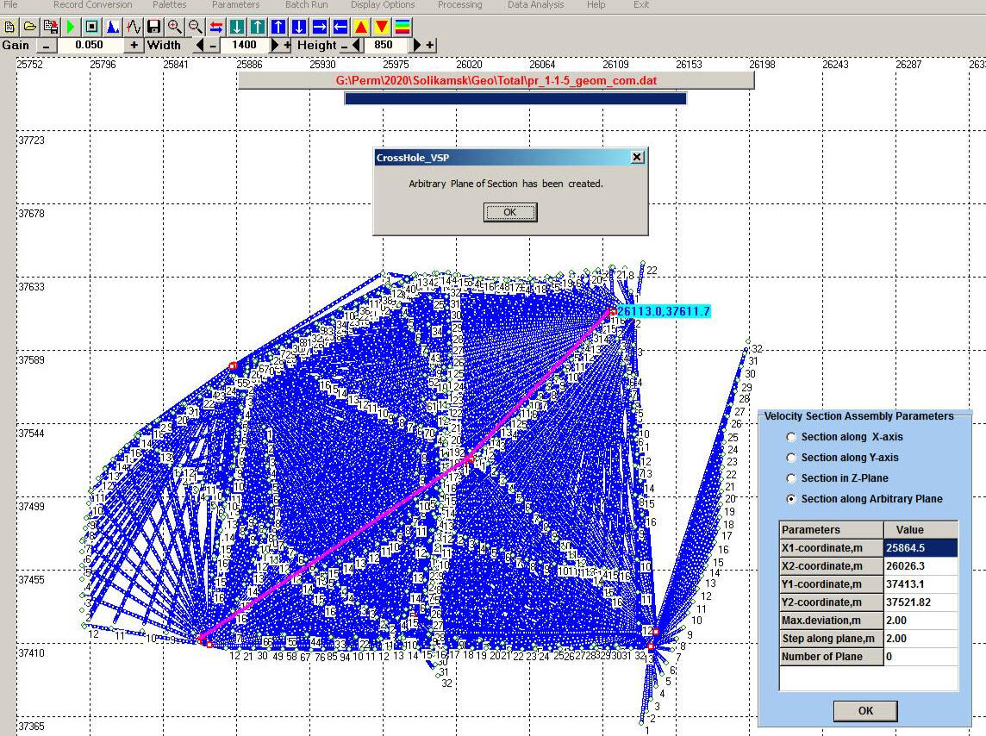
Task: Click the red up triangle icon
Action: (x=361, y=27)
